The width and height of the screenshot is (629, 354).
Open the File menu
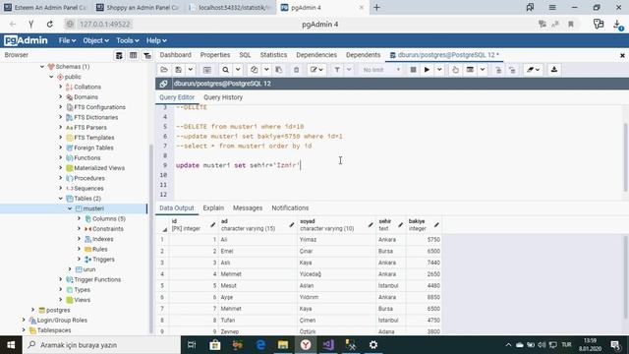tap(67, 40)
